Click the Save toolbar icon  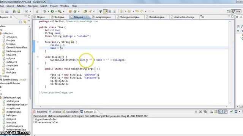tap(2, 11)
